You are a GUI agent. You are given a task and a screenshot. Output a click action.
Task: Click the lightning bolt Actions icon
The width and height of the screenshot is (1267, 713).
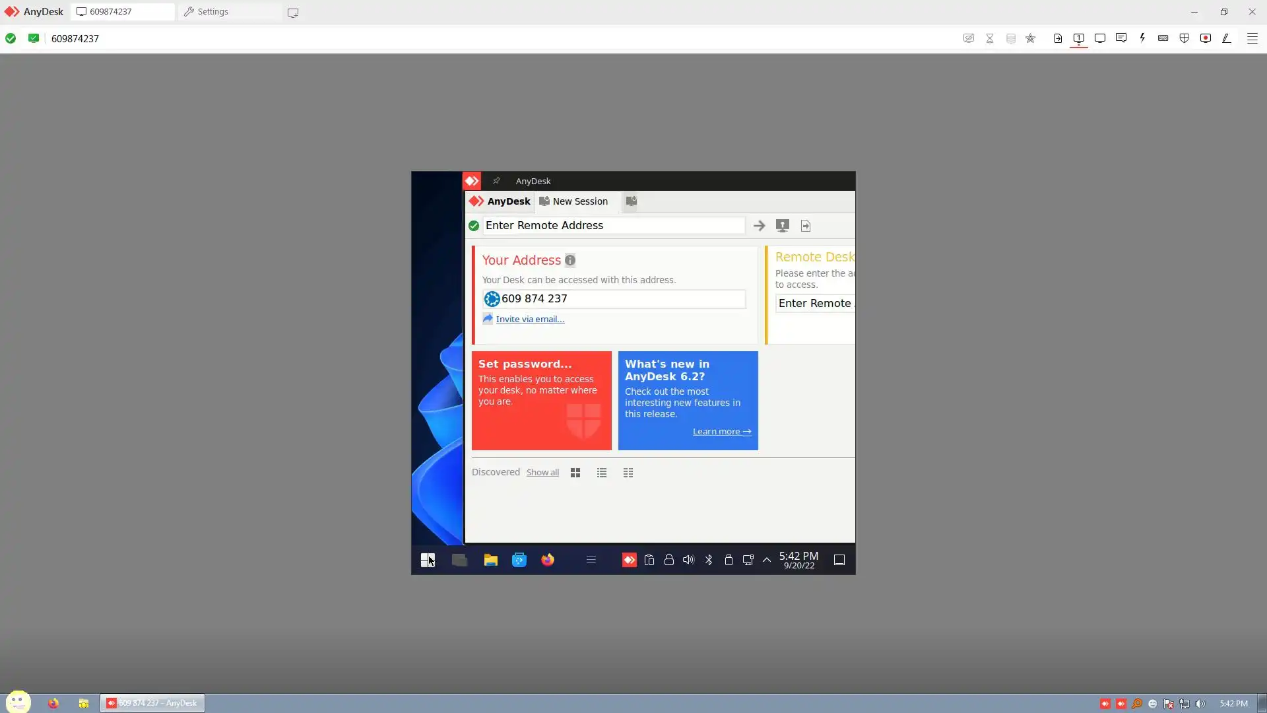click(1142, 38)
